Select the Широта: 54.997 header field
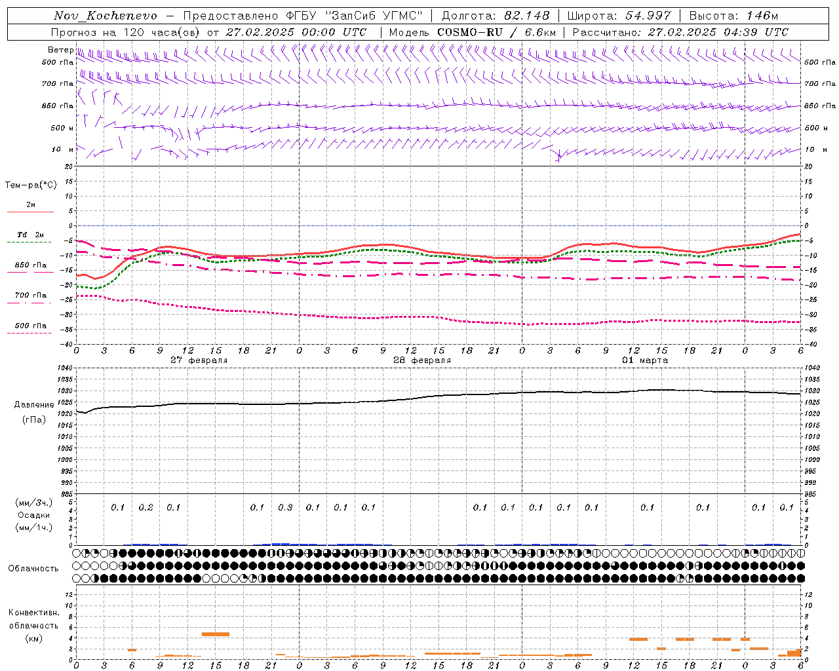This screenshot has width=839, height=671. 619,16
